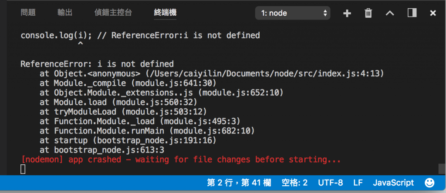Click the terminal scrollbar thumb
Image resolution: width=446 pixels, height=193 pixels.
tap(442, 169)
